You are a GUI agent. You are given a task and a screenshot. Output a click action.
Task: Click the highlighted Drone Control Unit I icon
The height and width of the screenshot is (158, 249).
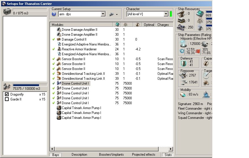click(x=59, y=83)
